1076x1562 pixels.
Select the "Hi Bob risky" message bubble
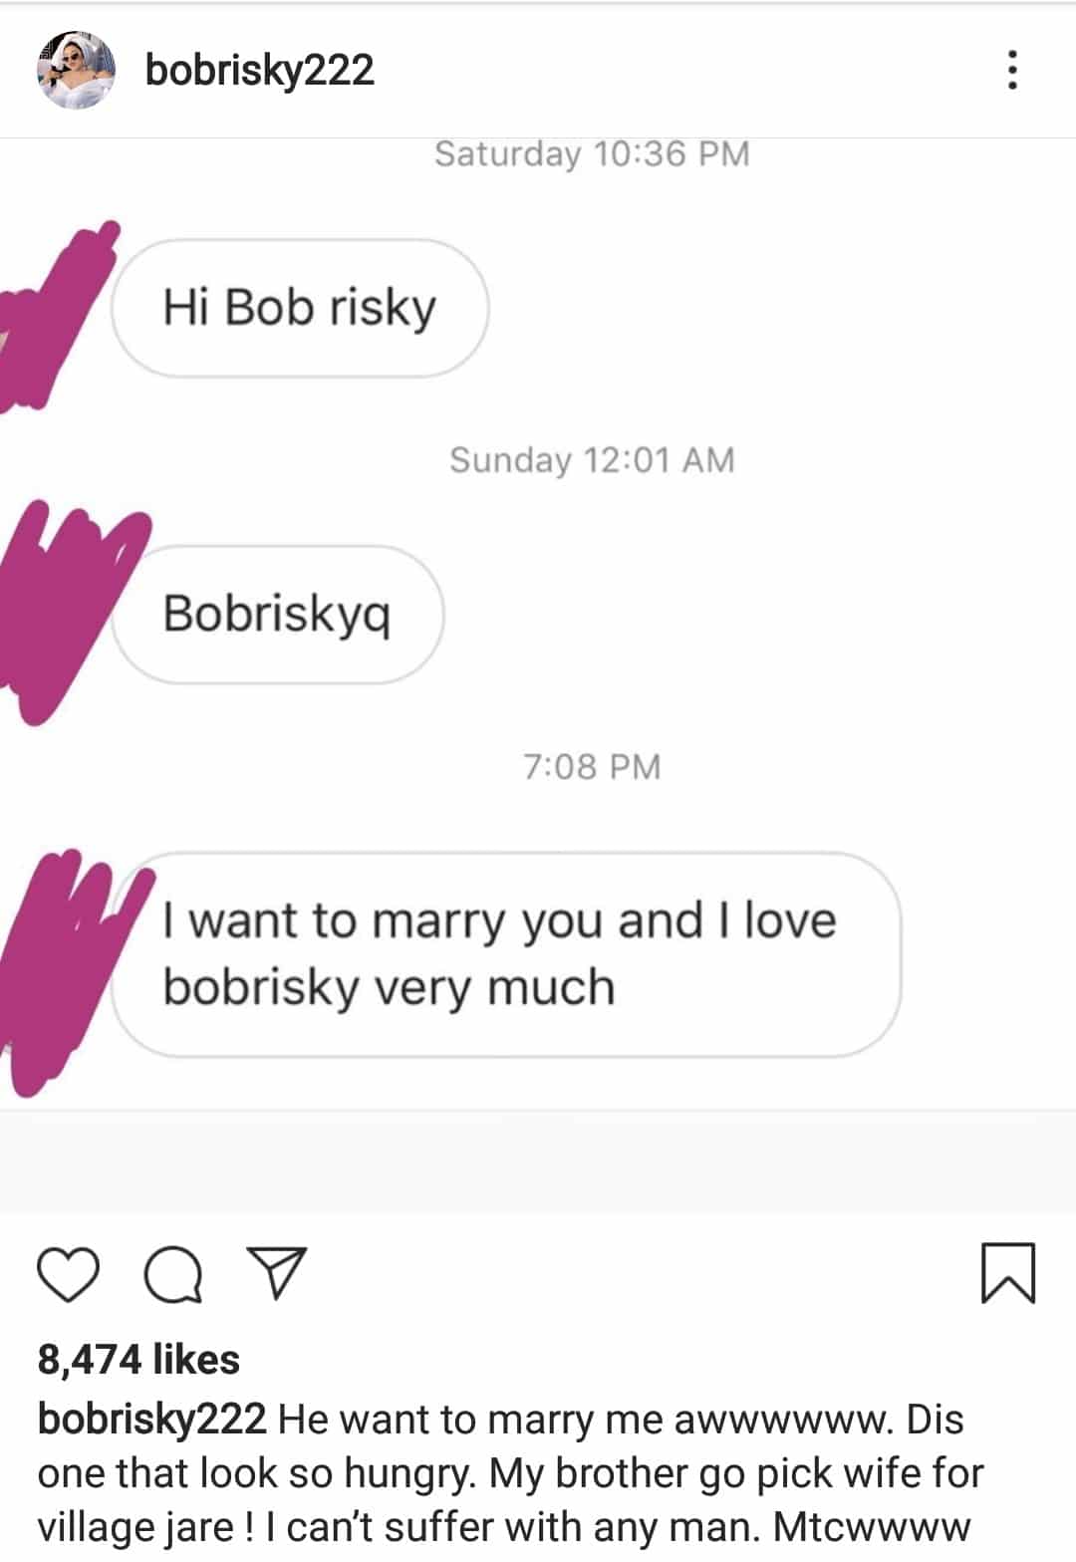[300, 308]
